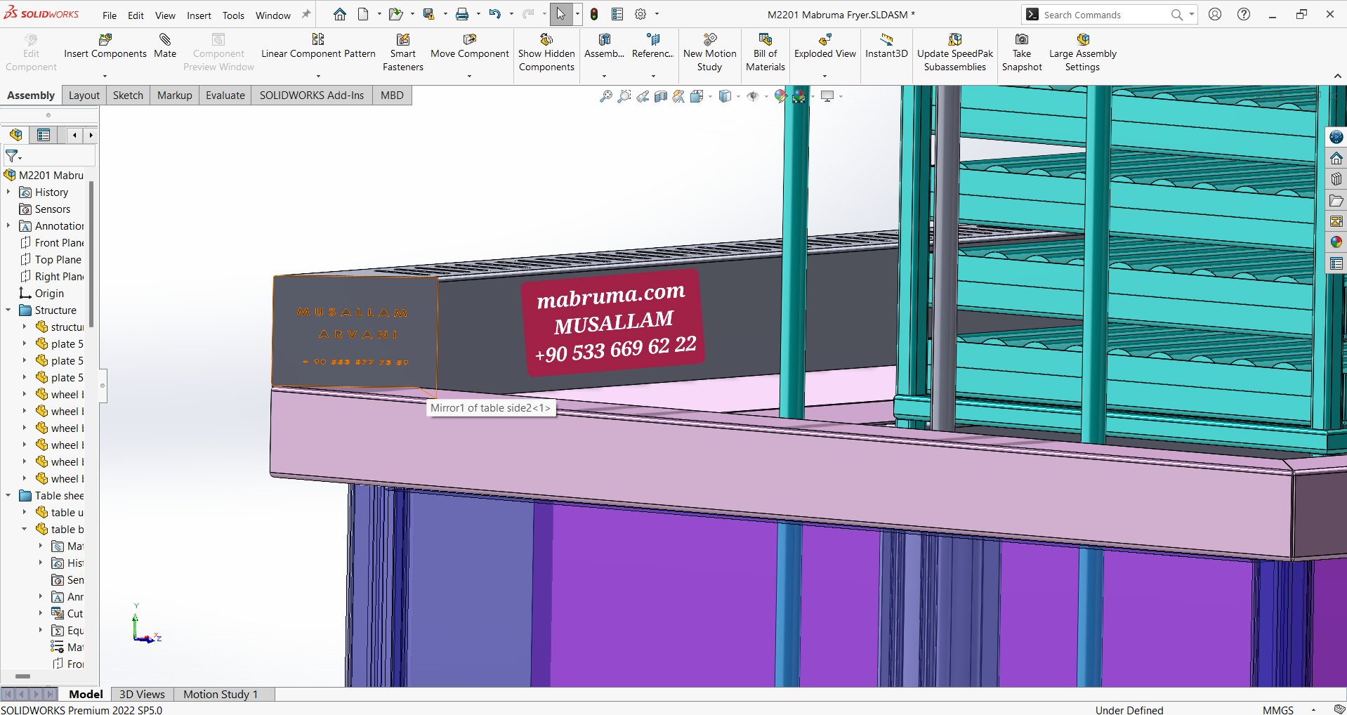
Task: Click Previous View icon
Action: point(643,96)
